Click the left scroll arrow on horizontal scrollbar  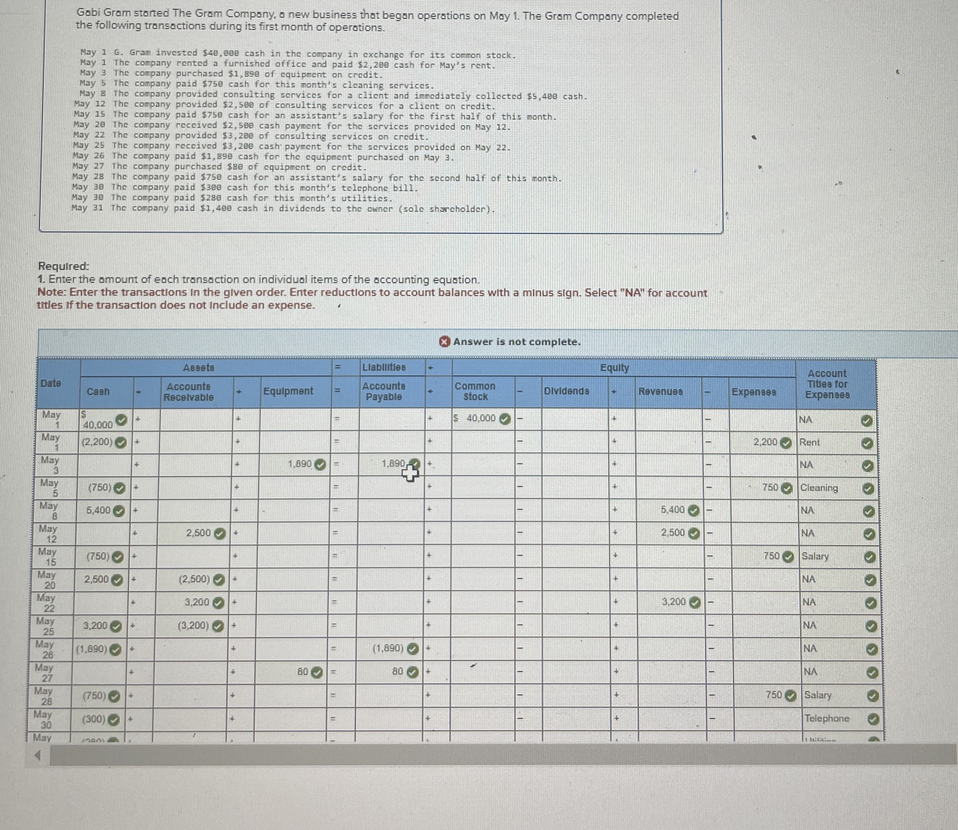[39, 756]
